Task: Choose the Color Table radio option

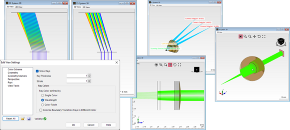Action: pyautogui.click(x=43, y=105)
